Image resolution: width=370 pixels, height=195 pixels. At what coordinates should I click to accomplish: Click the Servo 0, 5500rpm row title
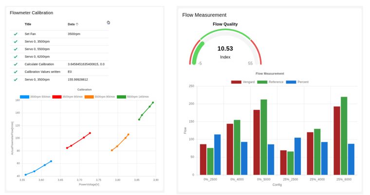(37, 49)
